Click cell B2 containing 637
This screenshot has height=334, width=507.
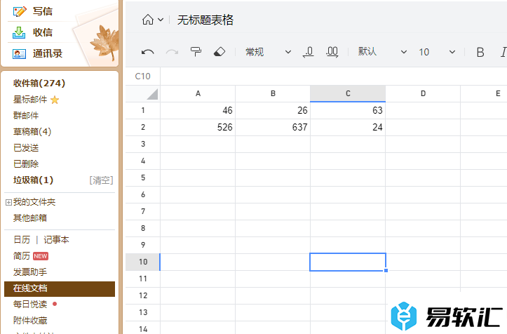coord(273,127)
